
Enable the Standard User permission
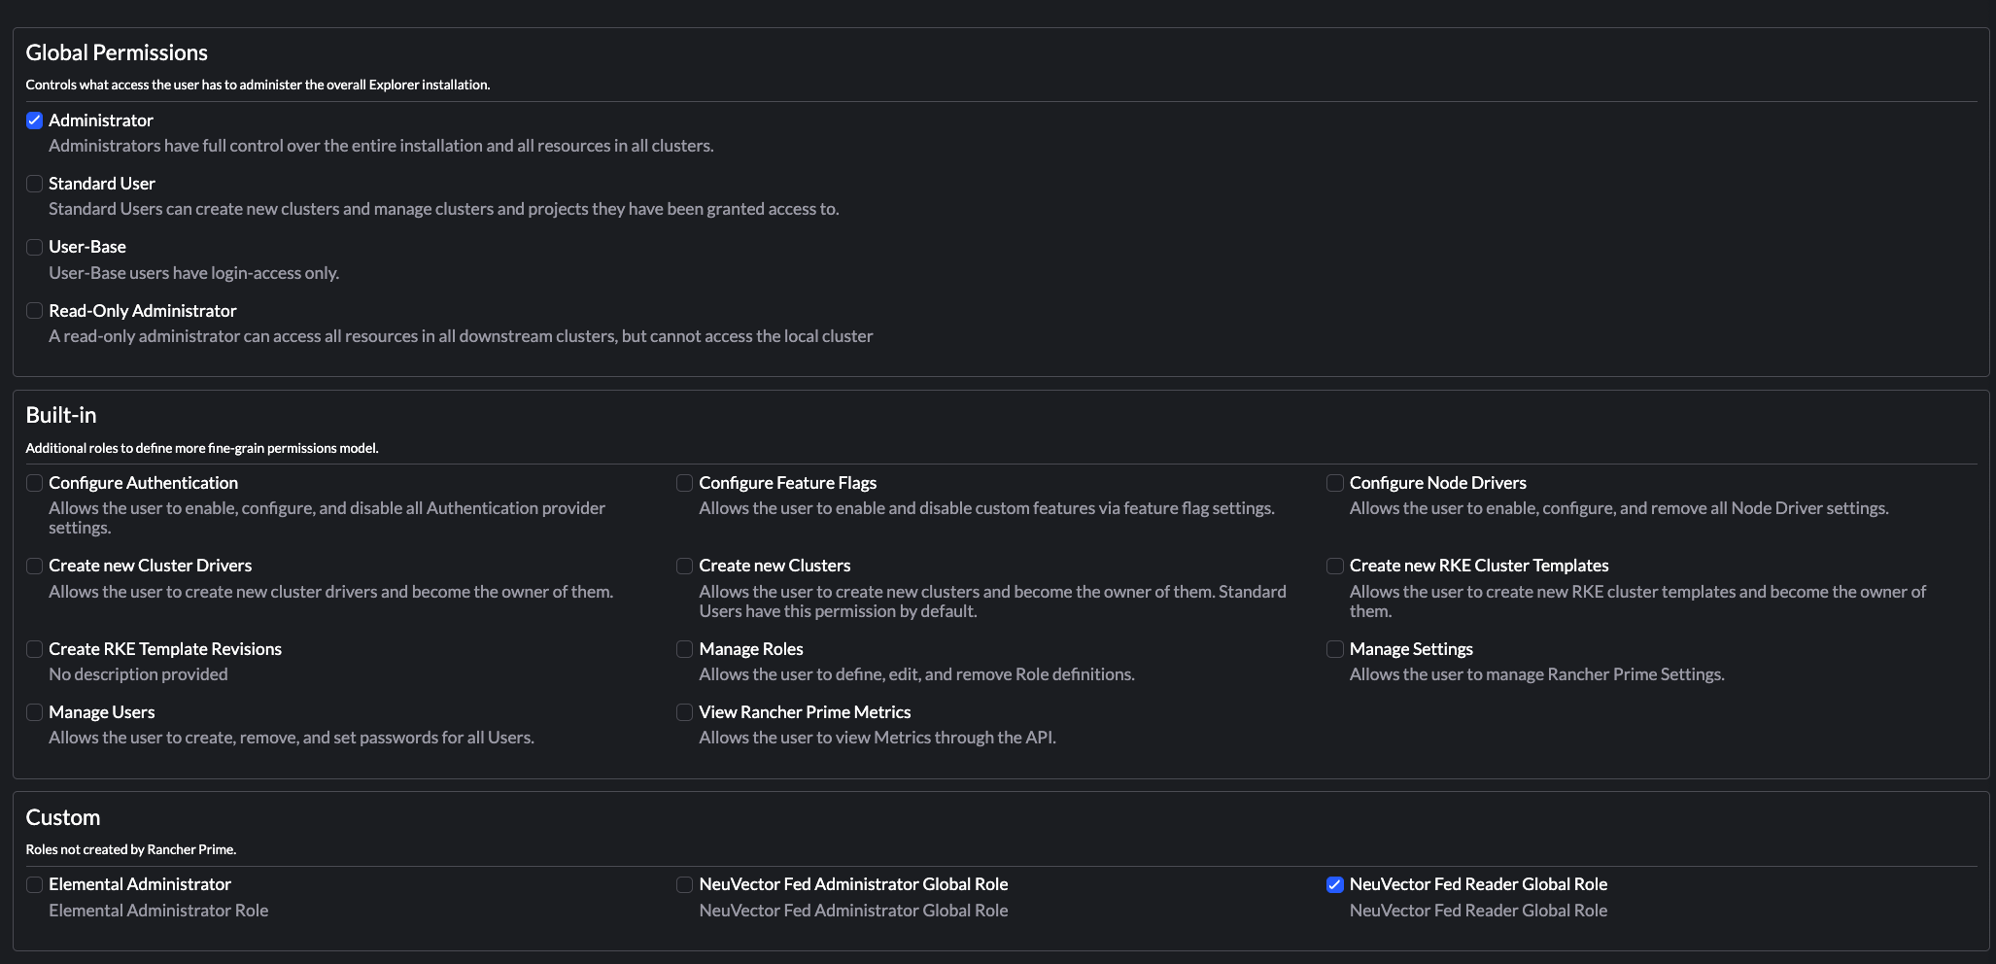[34, 184]
